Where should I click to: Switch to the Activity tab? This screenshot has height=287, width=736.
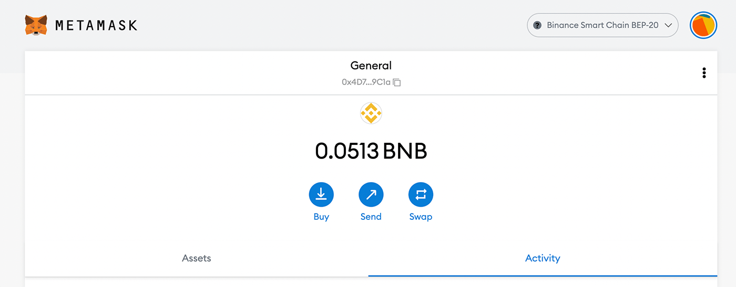pyautogui.click(x=543, y=258)
